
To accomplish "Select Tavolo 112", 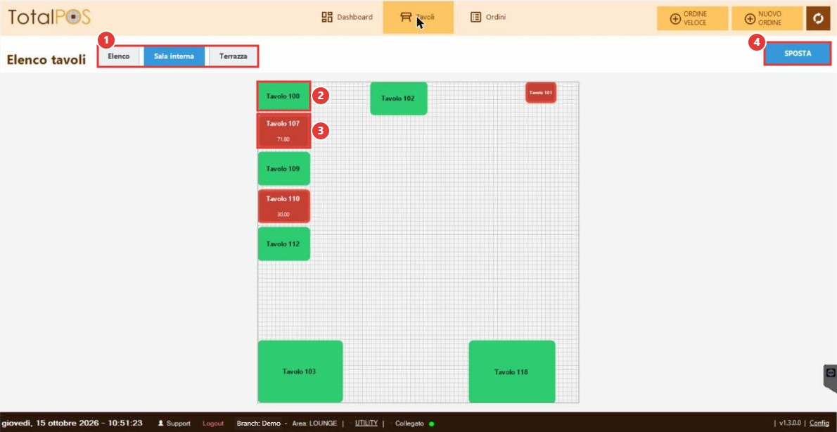I will pos(283,244).
